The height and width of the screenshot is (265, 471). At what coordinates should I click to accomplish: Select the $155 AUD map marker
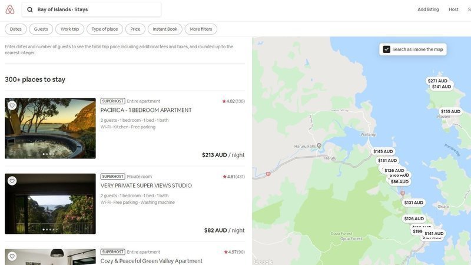coord(450,111)
